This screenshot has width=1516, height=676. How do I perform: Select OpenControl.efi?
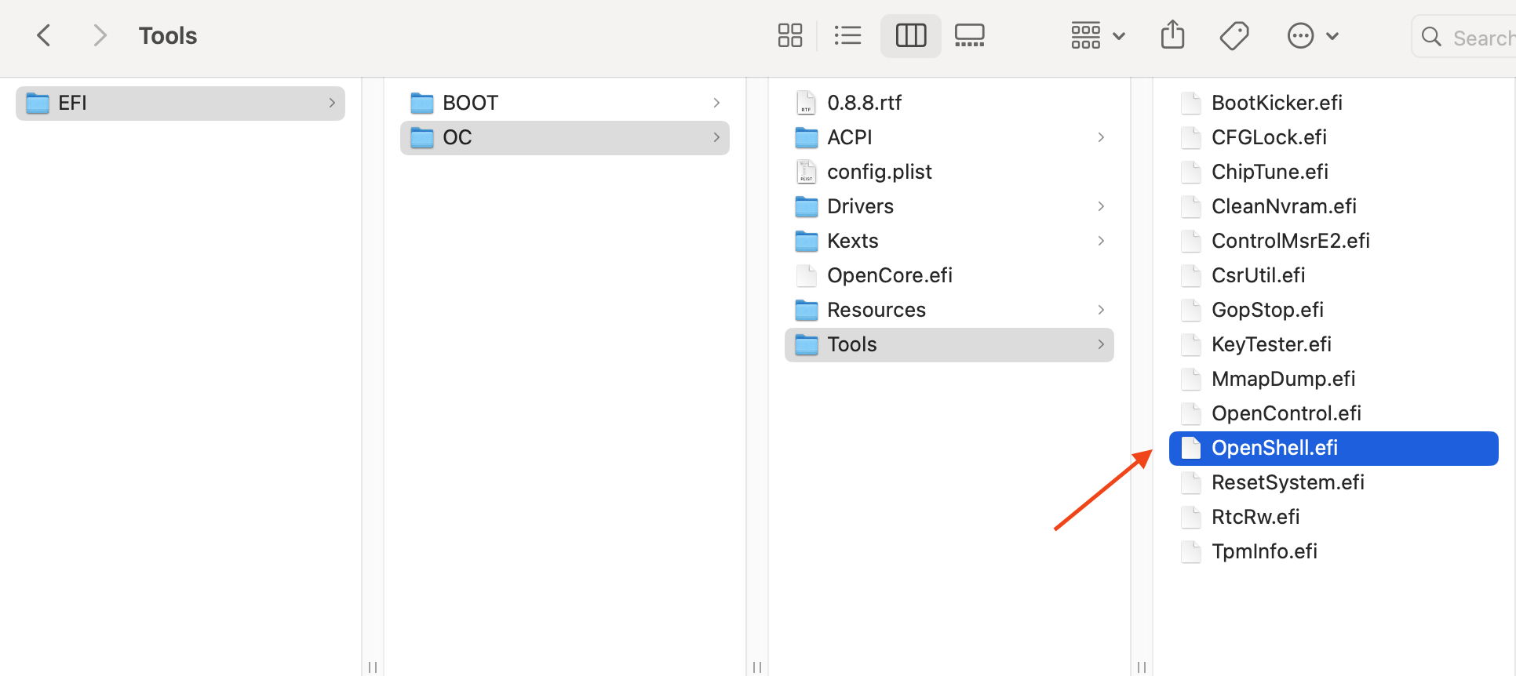tap(1334, 413)
